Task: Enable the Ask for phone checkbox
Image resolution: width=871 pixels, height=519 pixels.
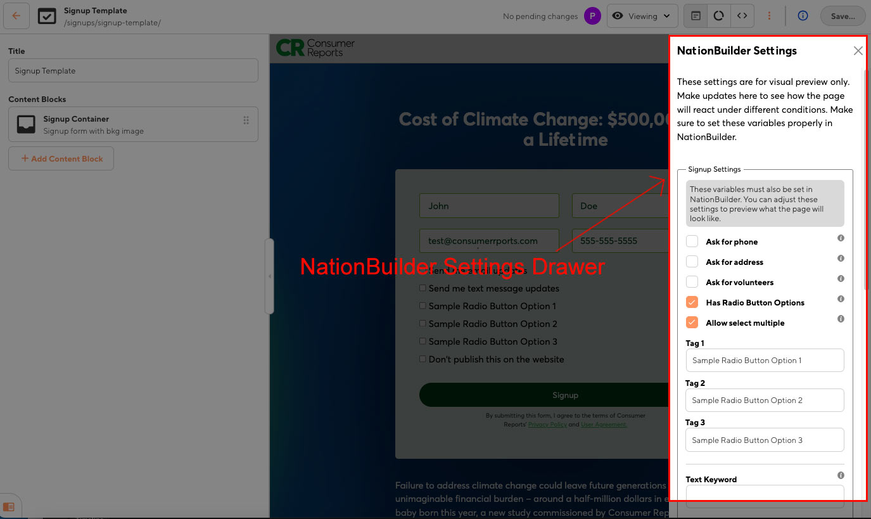Action: (692, 241)
